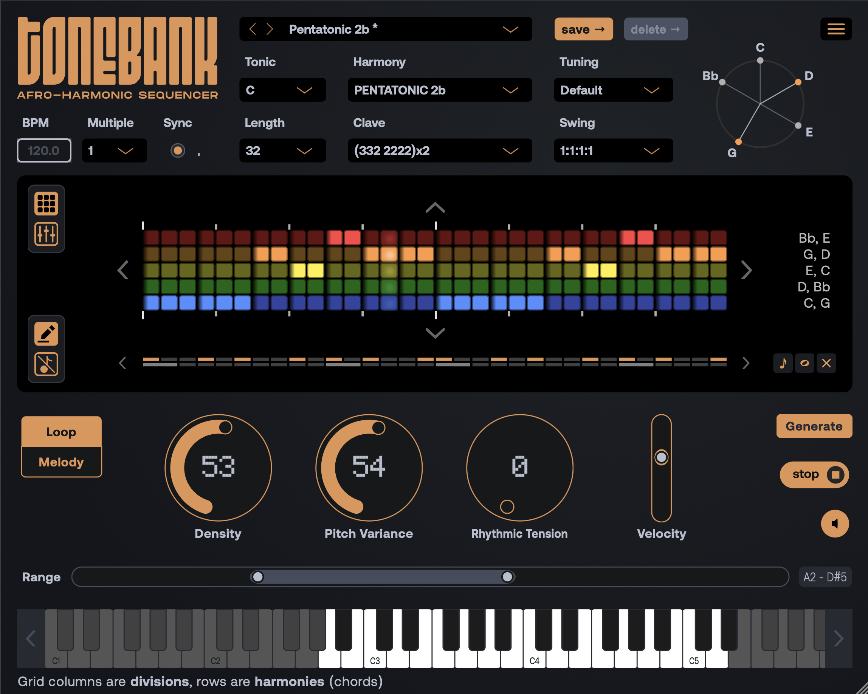This screenshot has width=868, height=694.
Task: Select the erase (X) icon in step row
Action: tap(826, 363)
